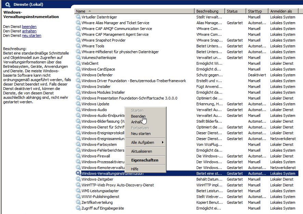Image resolution: width=303 pixels, height=214 pixels.
Task: Click the VMware Tools service icon
Action: [x=78, y=46]
